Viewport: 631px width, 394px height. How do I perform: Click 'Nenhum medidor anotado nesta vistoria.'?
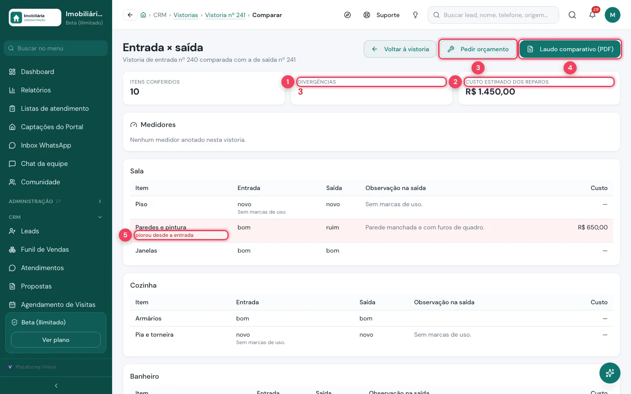tap(188, 140)
